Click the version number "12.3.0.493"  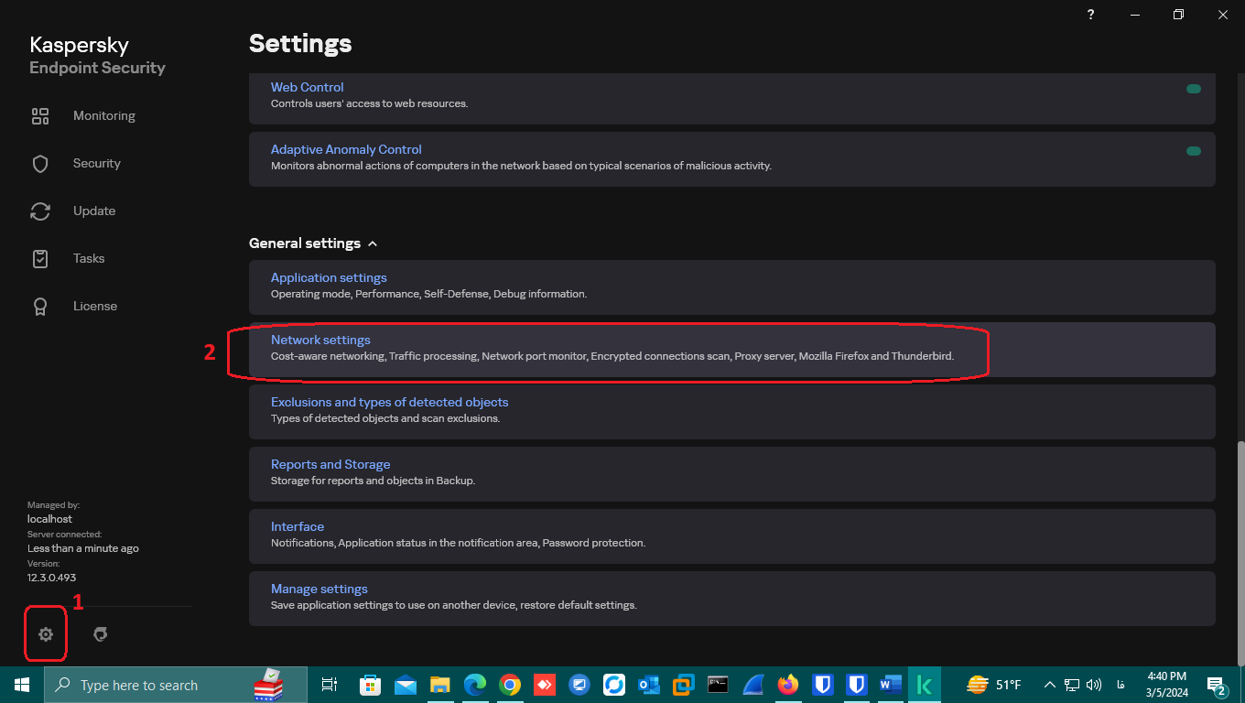click(51, 578)
